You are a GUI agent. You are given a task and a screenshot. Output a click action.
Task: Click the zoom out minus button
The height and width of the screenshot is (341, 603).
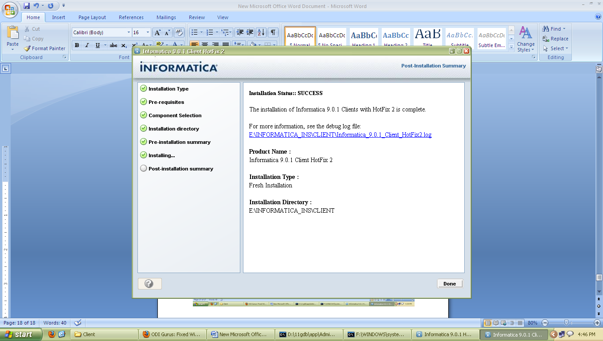tap(545, 323)
